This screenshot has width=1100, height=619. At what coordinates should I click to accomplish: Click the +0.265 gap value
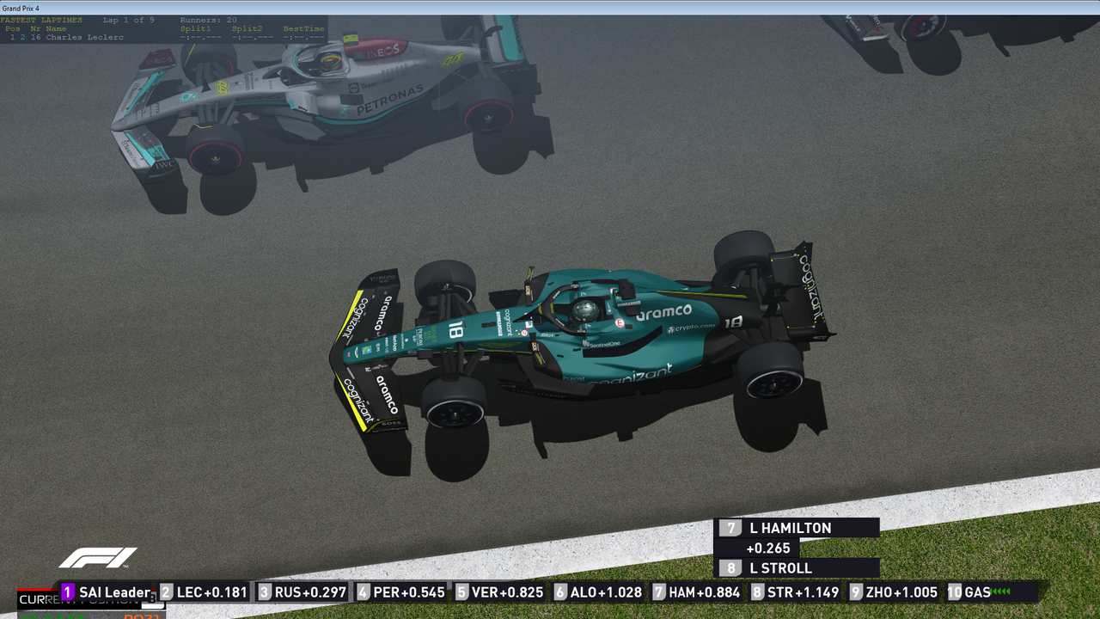768,548
